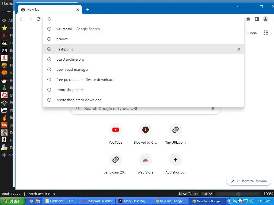
Task: Choose the gta 3 archive.org suggestion
Action: (143, 59)
